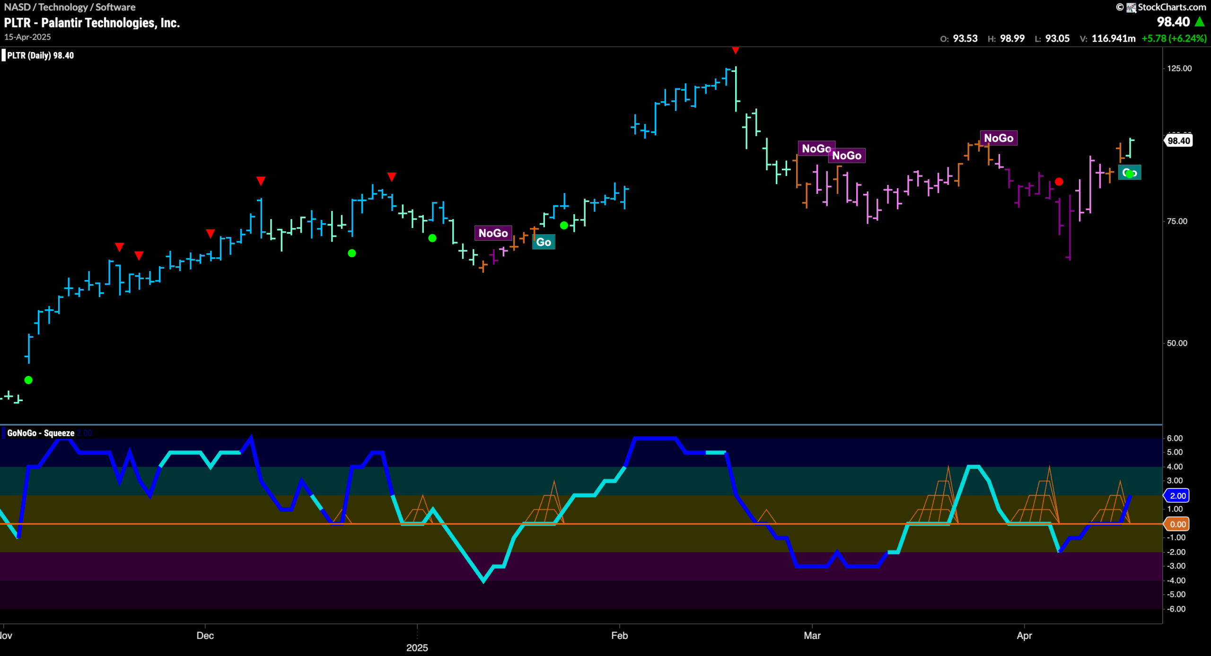Click the NASD / Technology / Software breadcrumb
This screenshot has width=1211, height=656.
(70, 7)
